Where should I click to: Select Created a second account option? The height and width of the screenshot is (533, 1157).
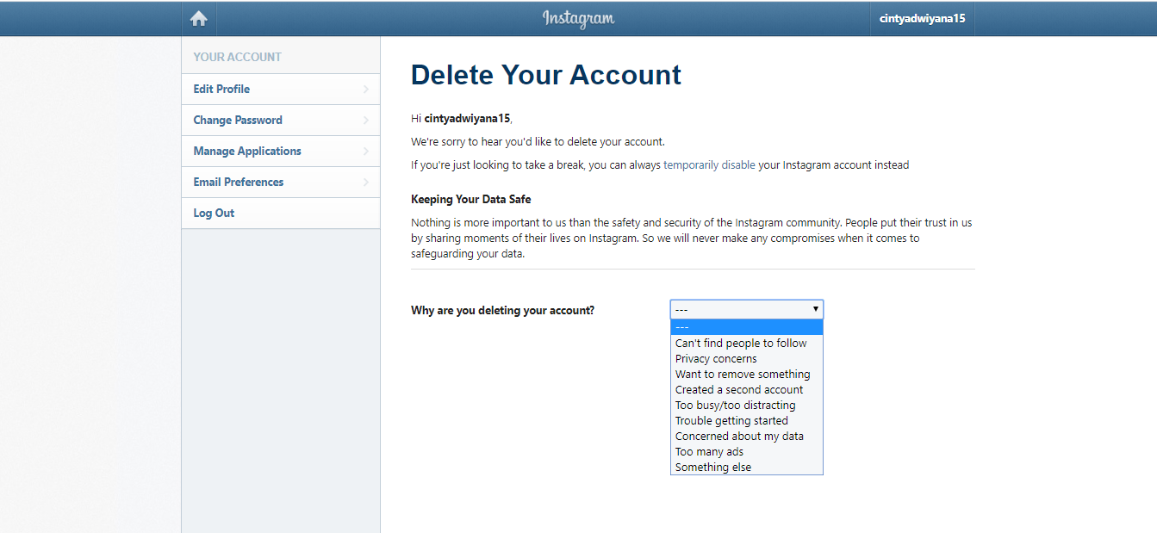click(739, 390)
